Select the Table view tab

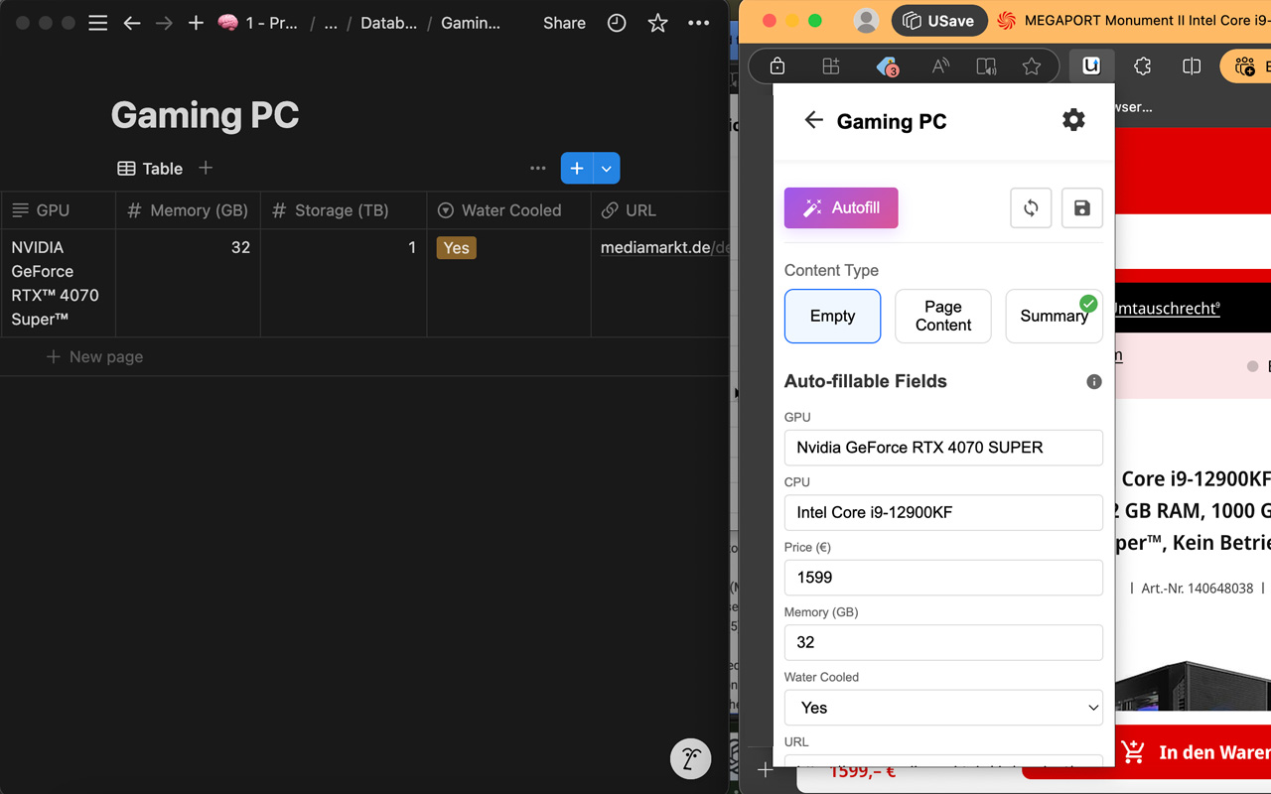tap(150, 169)
